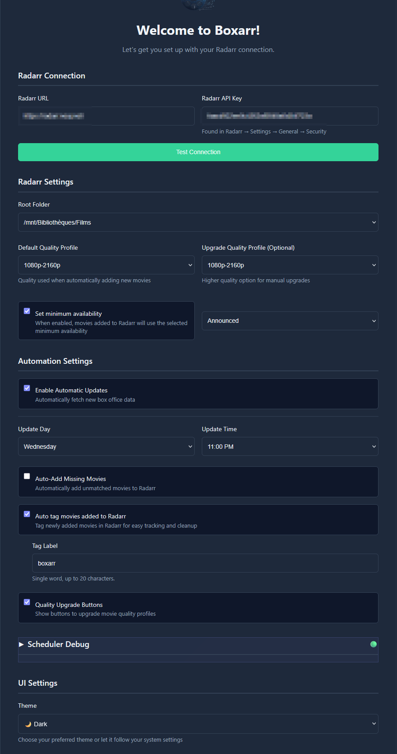Open the Theme dropdown showing Dark
The height and width of the screenshot is (754, 397).
pos(198,724)
